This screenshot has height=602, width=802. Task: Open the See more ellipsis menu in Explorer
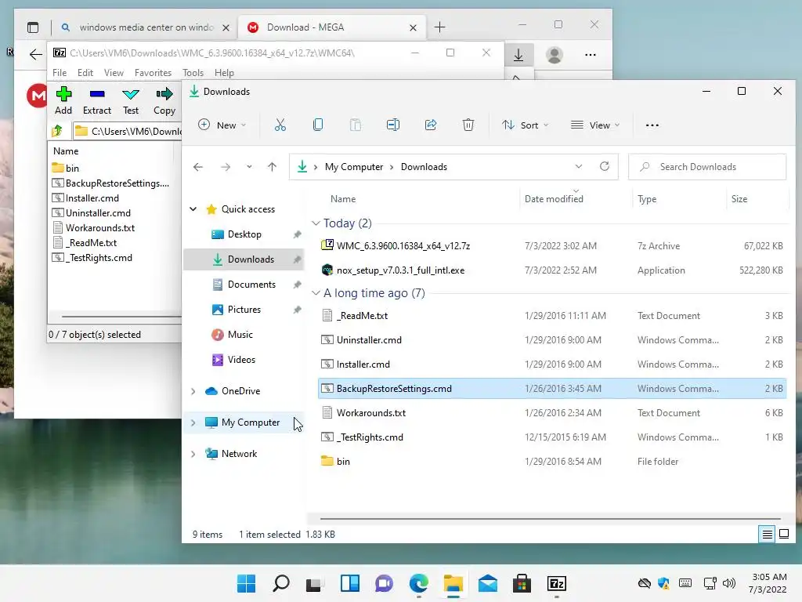[x=652, y=125]
